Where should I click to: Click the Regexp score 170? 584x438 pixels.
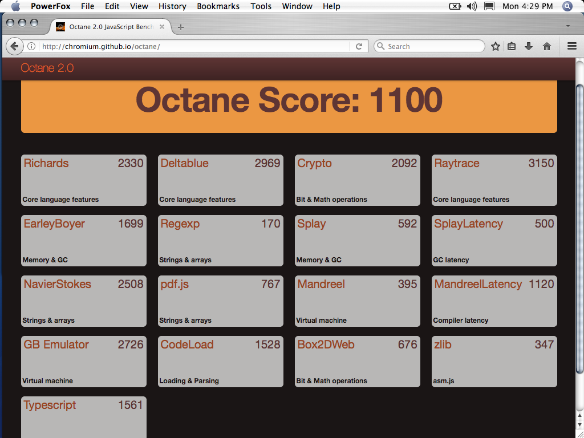point(271,224)
